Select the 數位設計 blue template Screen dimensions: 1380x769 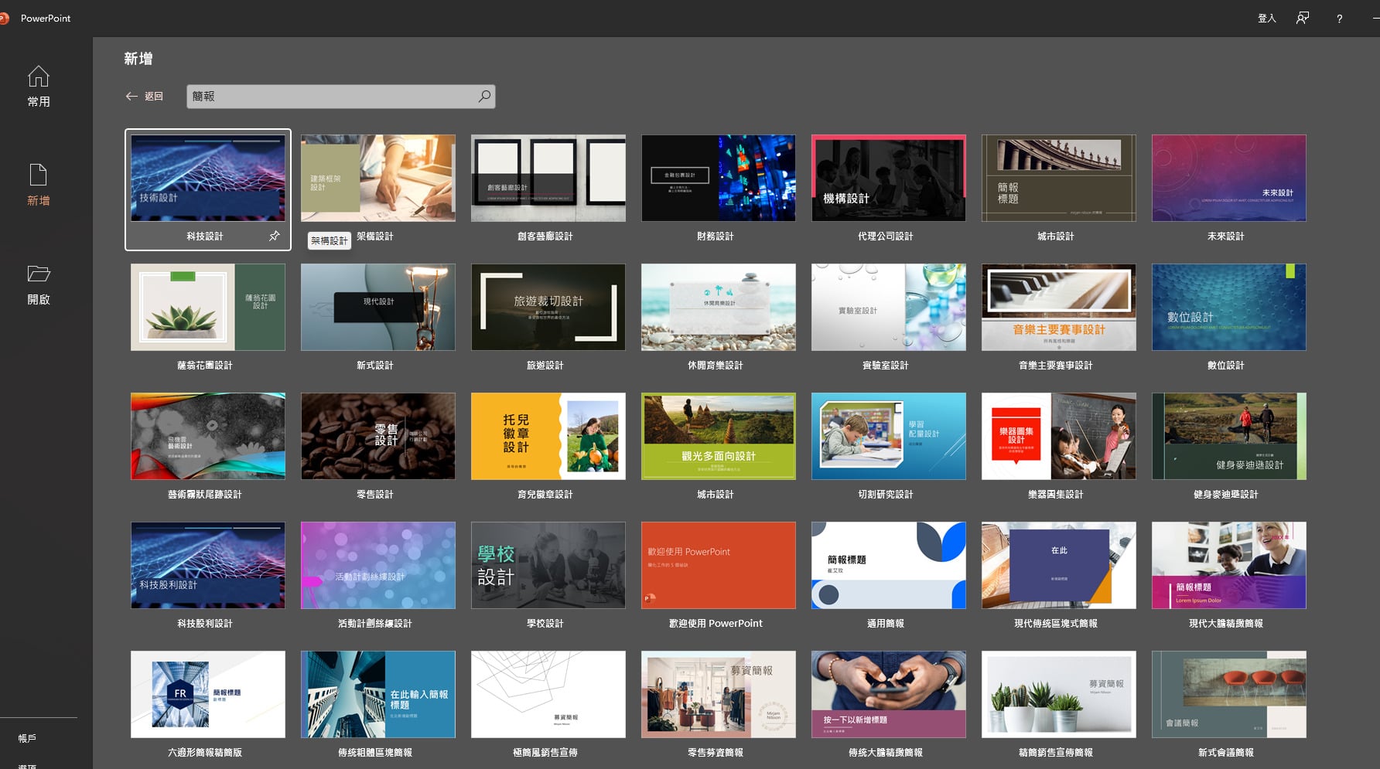click(x=1228, y=307)
